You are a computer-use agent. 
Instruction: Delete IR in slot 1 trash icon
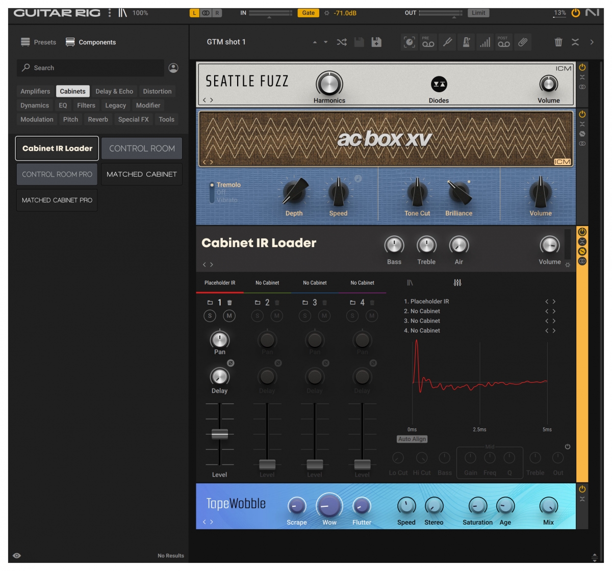229,303
